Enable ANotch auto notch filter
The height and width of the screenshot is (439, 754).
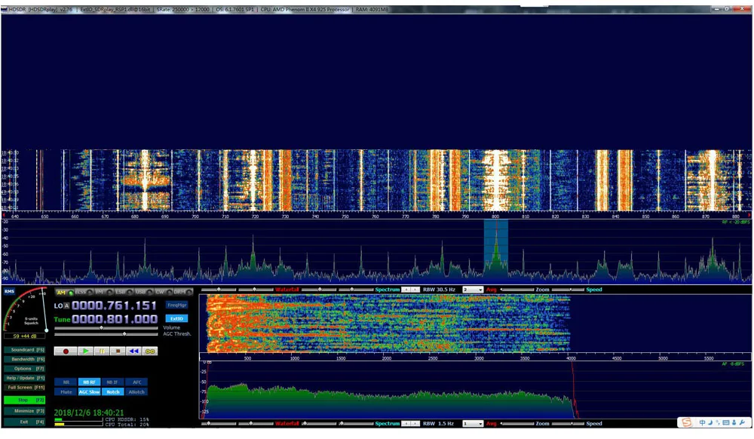[x=136, y=392]
